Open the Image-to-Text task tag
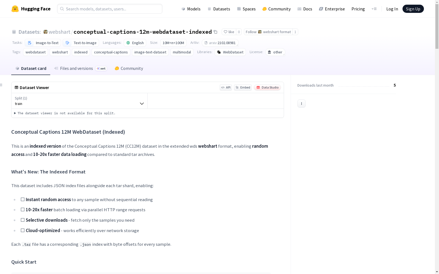 click(43, 43)
